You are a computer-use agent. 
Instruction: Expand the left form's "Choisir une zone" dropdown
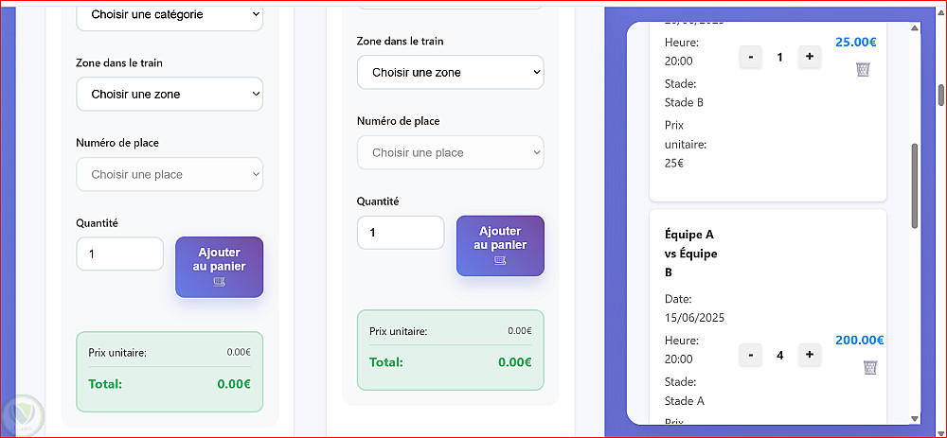170,95
